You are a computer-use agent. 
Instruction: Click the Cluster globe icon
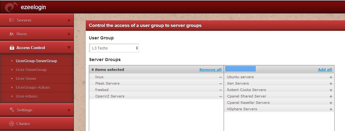12,124
